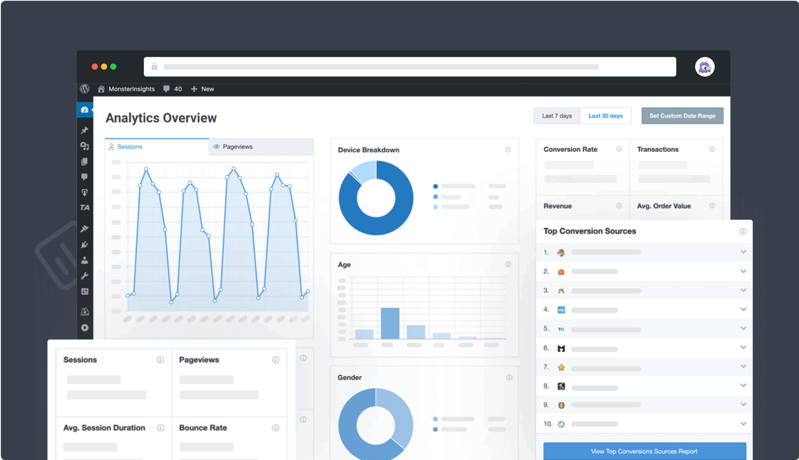The width and height of the screenshot is (799, 460).
Task: Switch chart to Sessions tab
Action: click(x=129, y=147)
